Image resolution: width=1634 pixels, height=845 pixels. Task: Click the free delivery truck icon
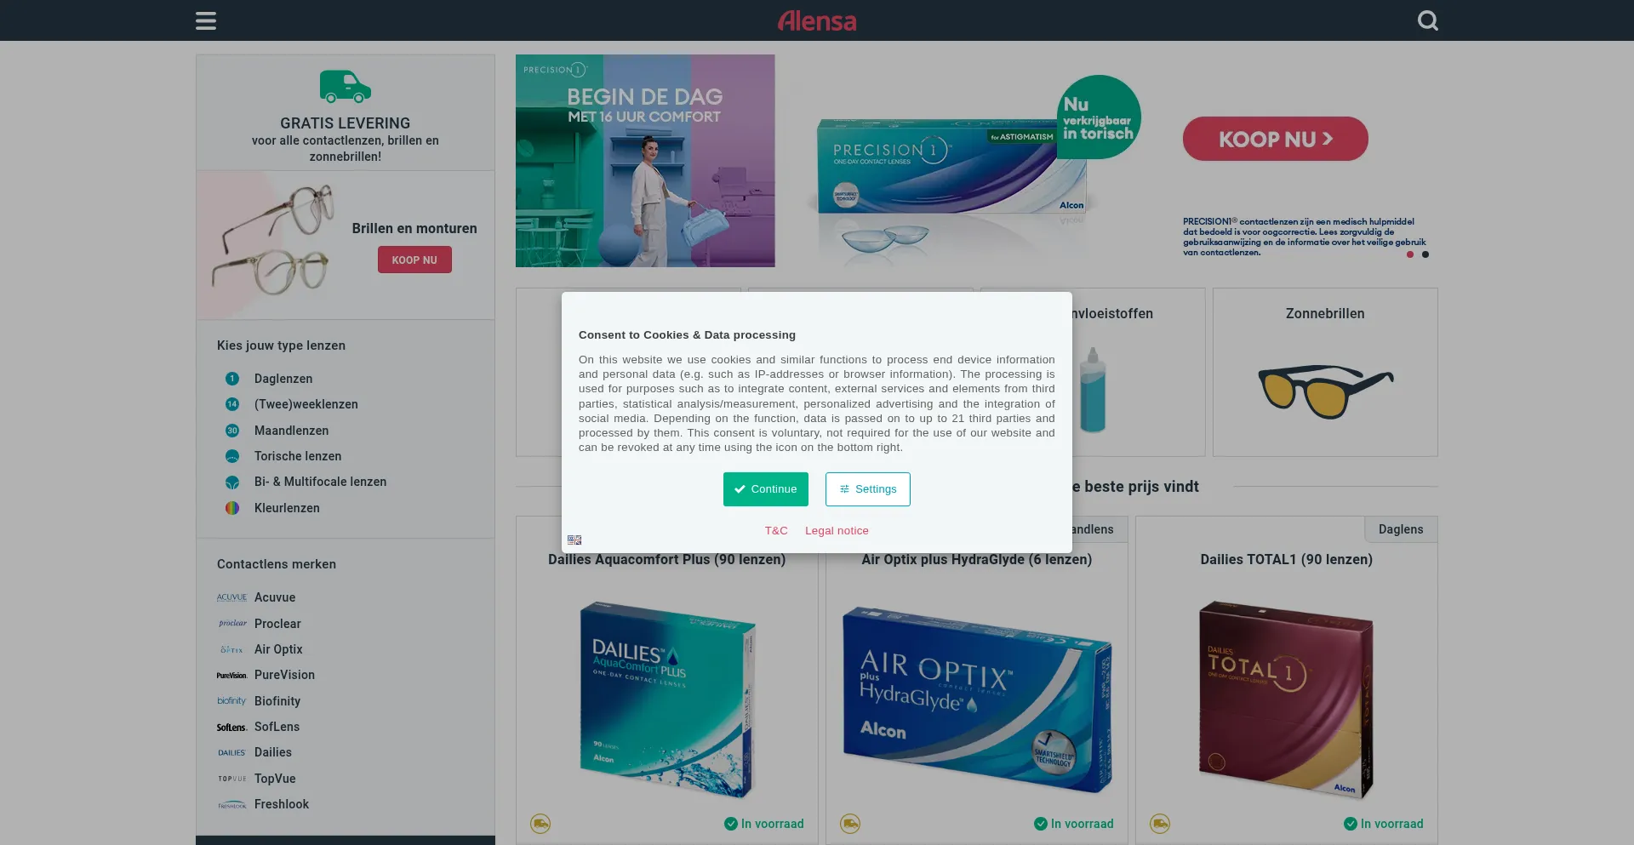[x=346, y=87]
